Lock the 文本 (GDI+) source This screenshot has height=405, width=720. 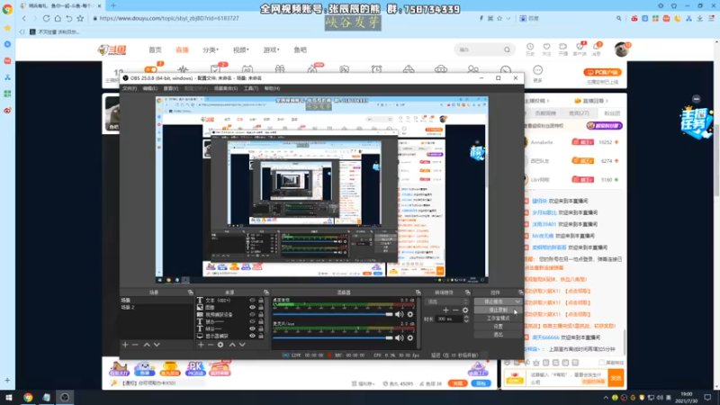coord(261,301)
